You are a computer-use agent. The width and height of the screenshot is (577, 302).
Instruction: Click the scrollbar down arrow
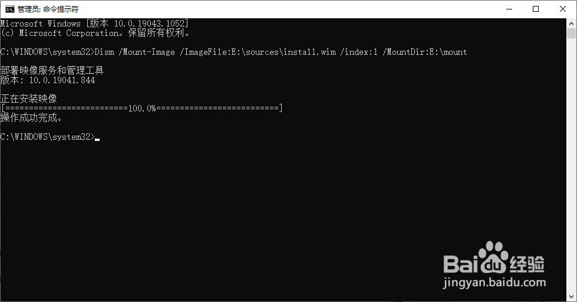tap(571, 297)
